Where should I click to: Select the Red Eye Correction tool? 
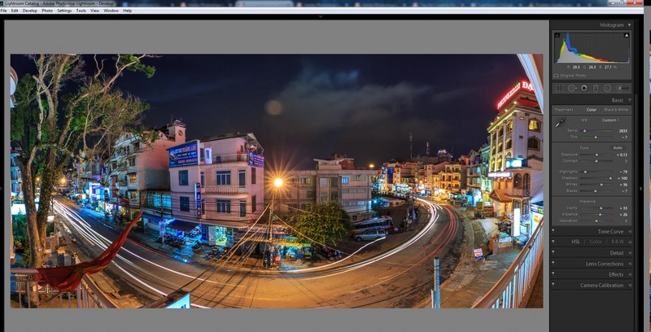[583, 88]
